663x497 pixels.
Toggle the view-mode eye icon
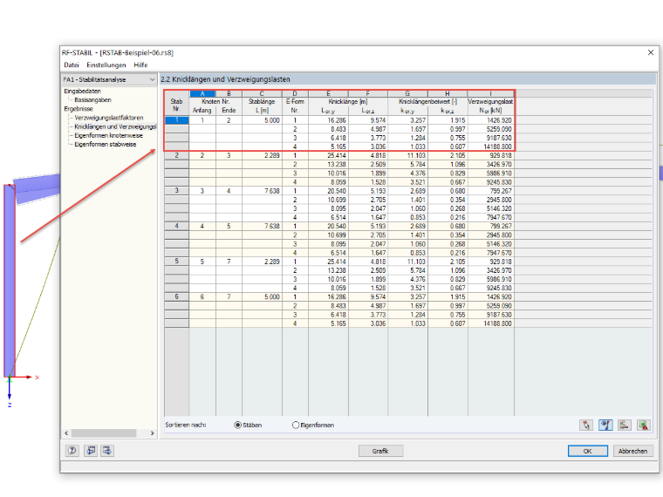pyautogui.click(x=605, y=425)
